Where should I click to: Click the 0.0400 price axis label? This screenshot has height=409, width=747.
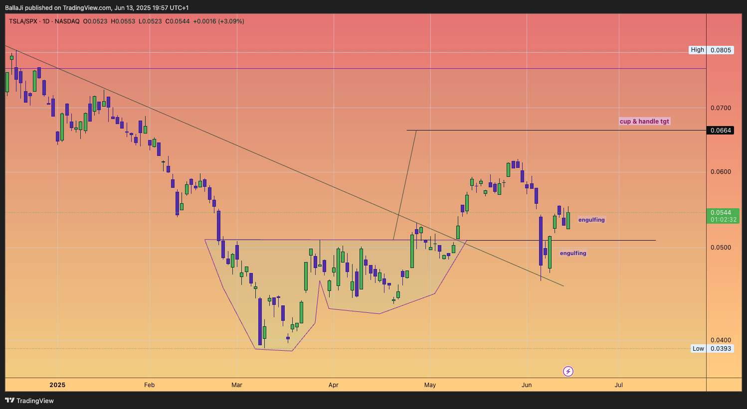coord(721,341)
